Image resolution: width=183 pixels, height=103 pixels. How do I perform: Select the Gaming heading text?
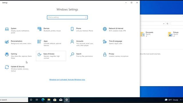point(14,54)
